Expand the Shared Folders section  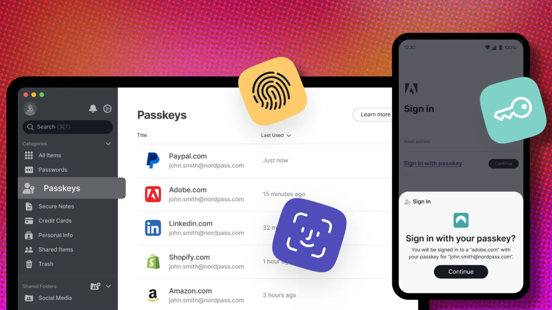tap(109, 286)
